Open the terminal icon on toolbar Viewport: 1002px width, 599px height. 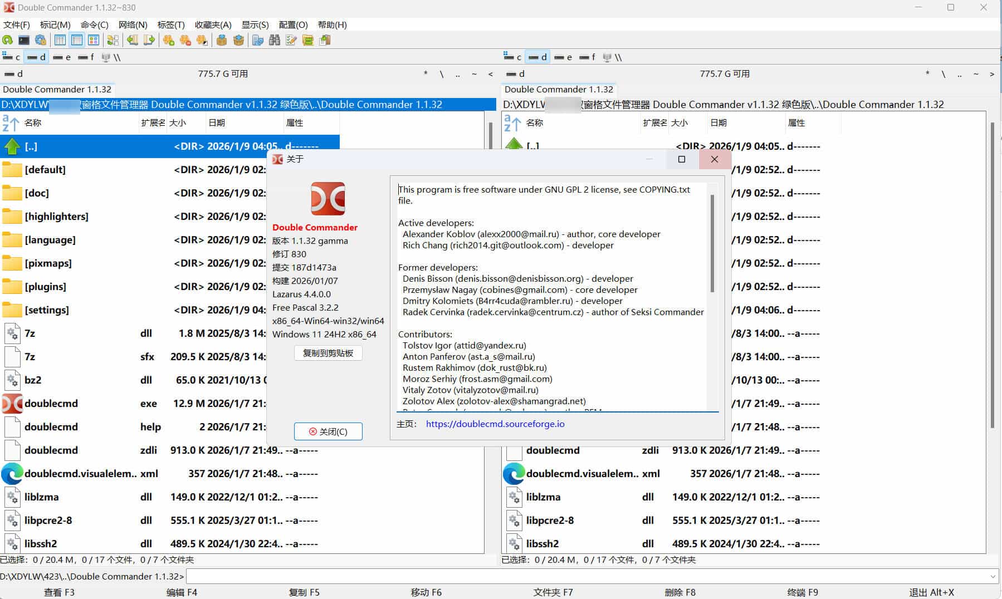(24, 40)
